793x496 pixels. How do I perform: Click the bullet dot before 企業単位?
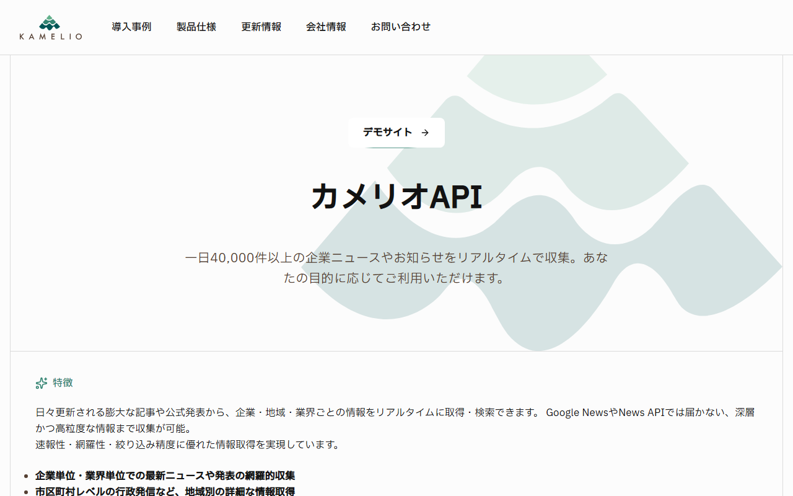pyautogui.click(x=25, y=476)
